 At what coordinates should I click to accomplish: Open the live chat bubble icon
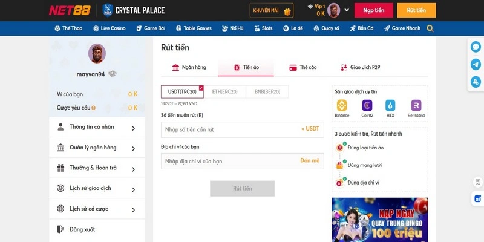click(x=476, y=47)
